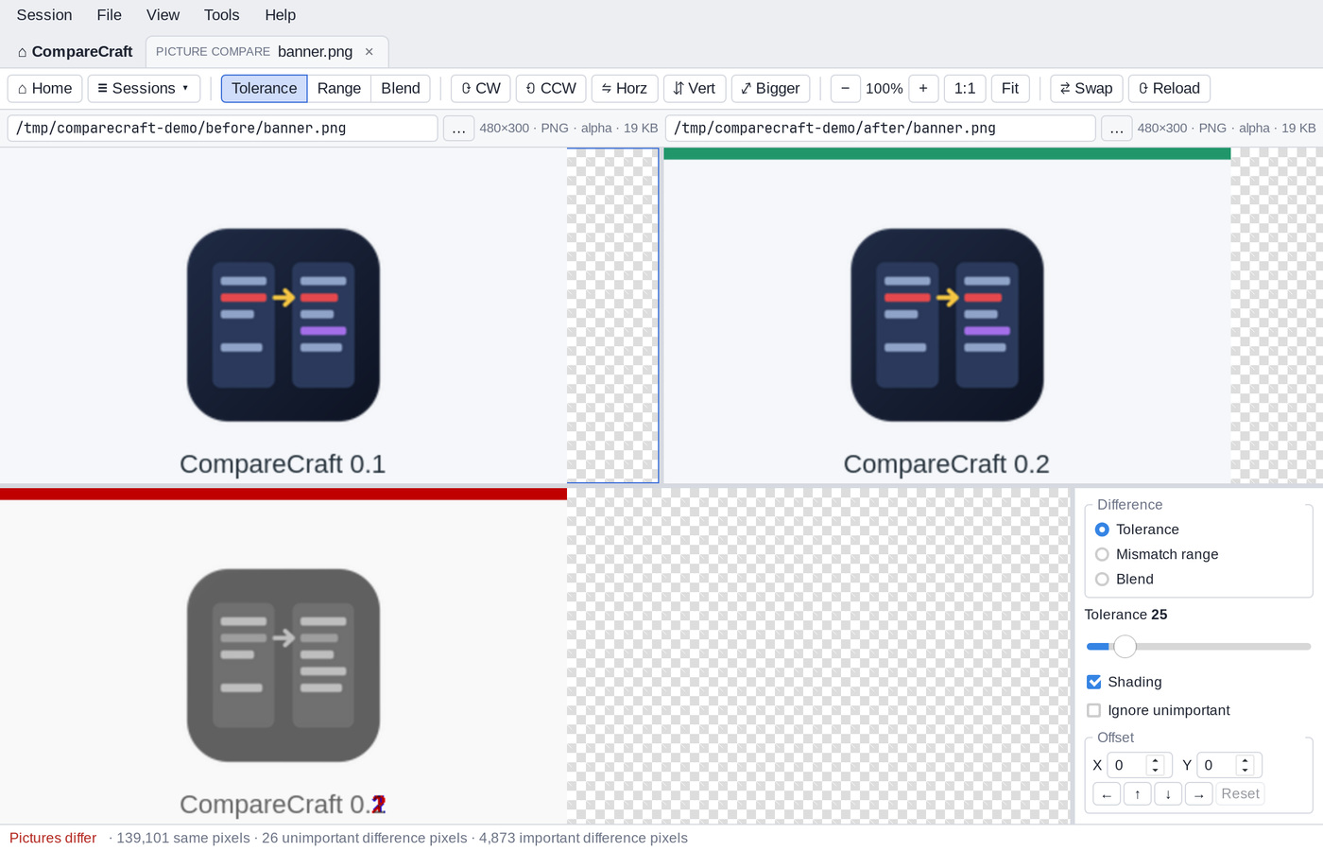
Task: Rotate the image counterclockwise with CCW
Action: point(551,88)
